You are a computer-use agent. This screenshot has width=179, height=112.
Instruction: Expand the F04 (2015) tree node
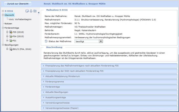coord(7,36)
